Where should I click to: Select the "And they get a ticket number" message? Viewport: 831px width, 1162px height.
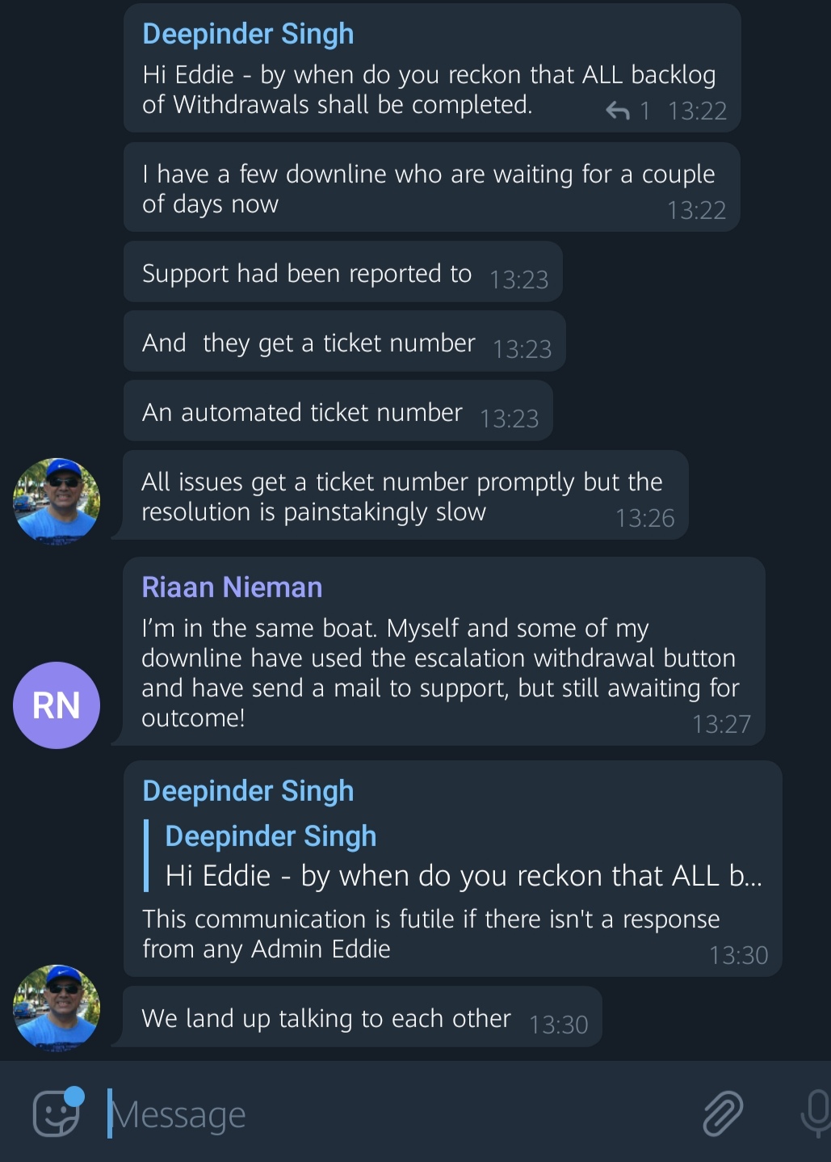coord(308,343)
